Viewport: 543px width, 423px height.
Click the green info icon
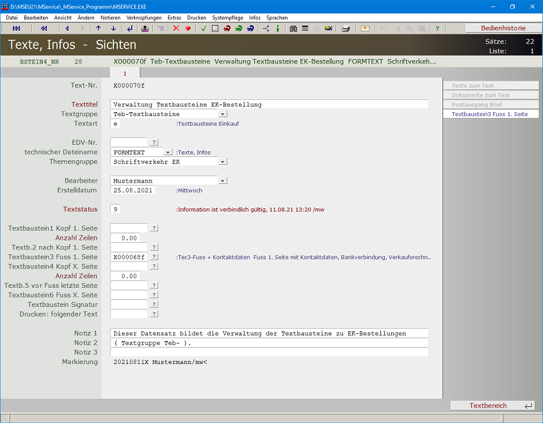277,28
